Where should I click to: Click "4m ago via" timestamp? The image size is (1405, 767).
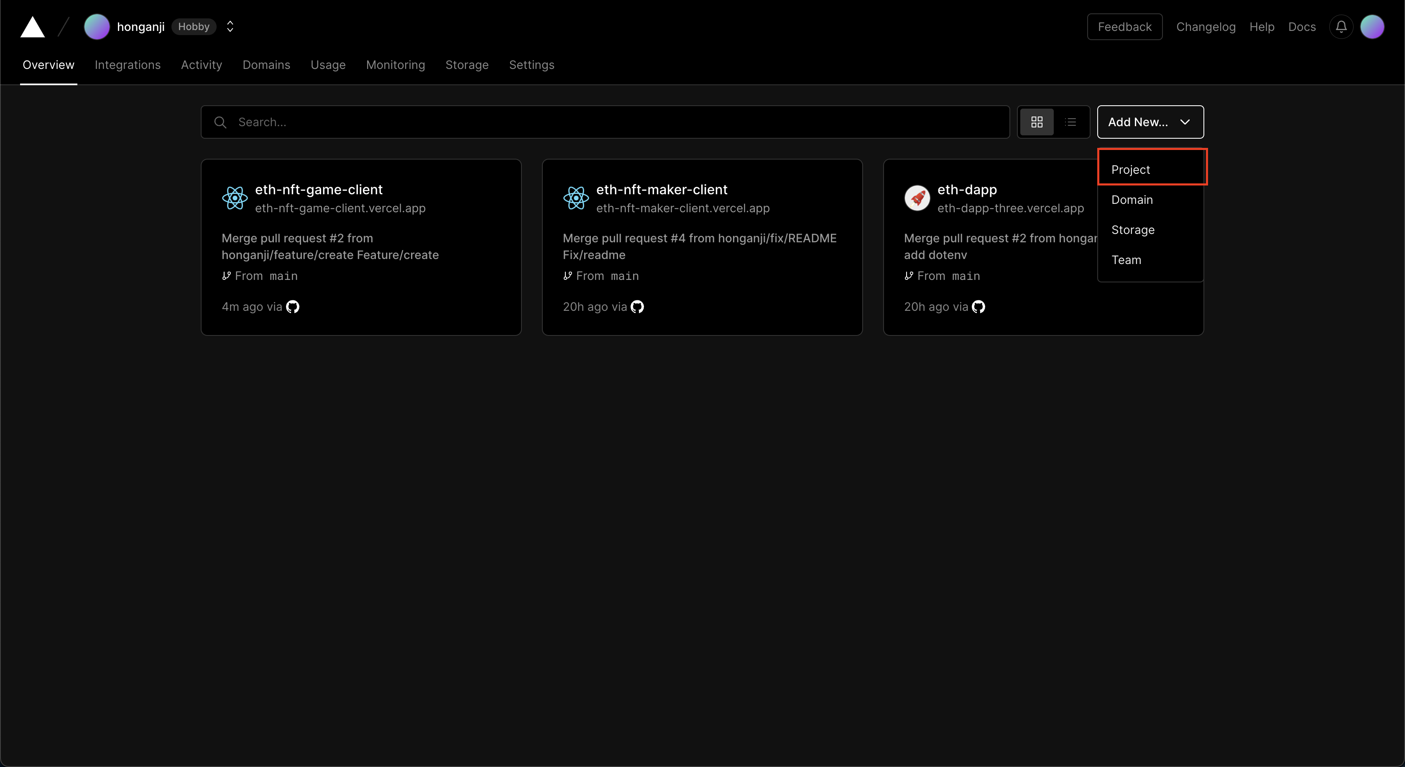point(252,307)
